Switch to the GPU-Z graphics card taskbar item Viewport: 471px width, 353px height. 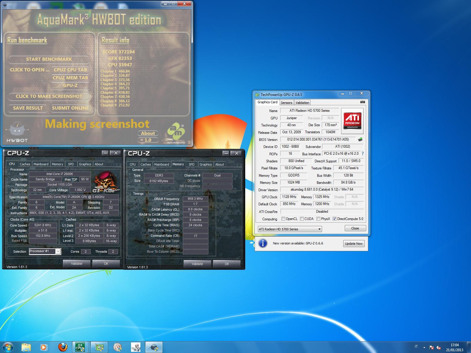(x=99, y=347)
